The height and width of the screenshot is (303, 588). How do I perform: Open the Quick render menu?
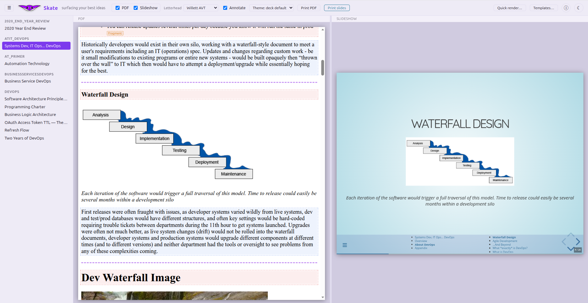click(510, 8)
